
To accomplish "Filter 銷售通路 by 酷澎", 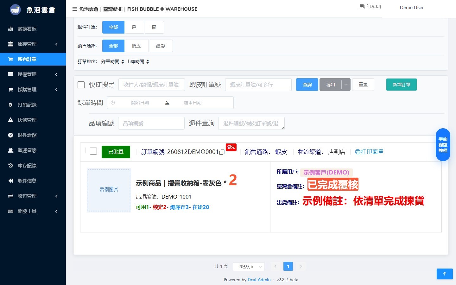I will pyautogui.click(x=161, y=46).
